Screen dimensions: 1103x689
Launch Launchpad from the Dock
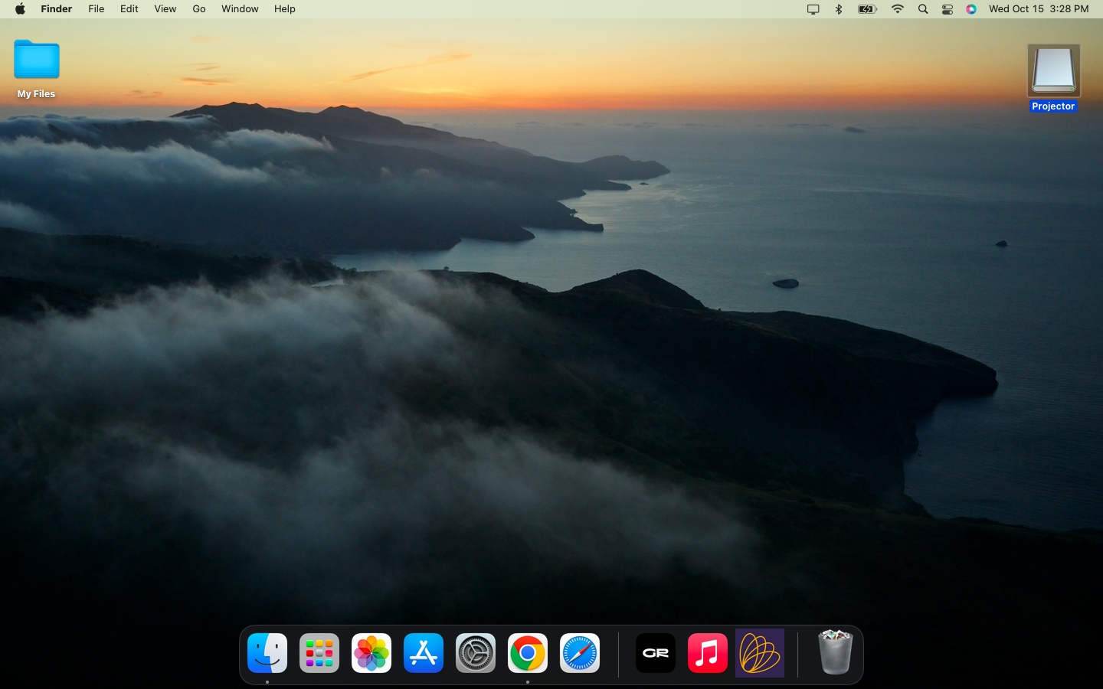tap(319, 653)
